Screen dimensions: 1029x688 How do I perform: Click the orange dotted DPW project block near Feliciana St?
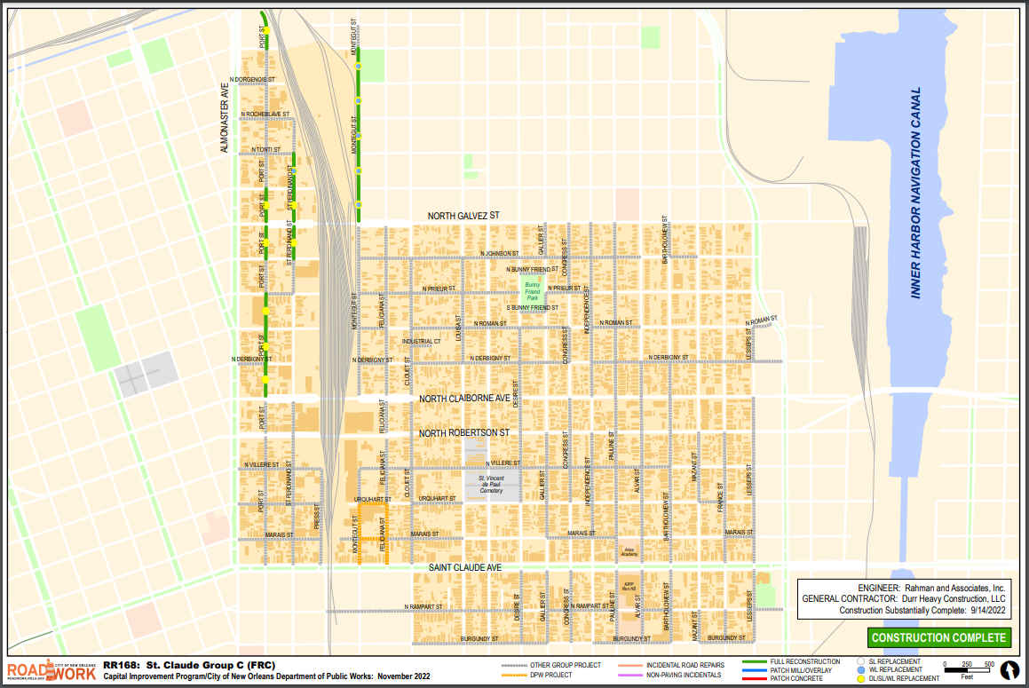[374, 534]
